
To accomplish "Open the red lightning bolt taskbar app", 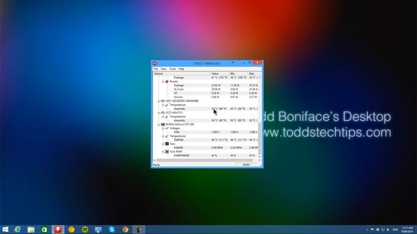I will click(58, 229).
